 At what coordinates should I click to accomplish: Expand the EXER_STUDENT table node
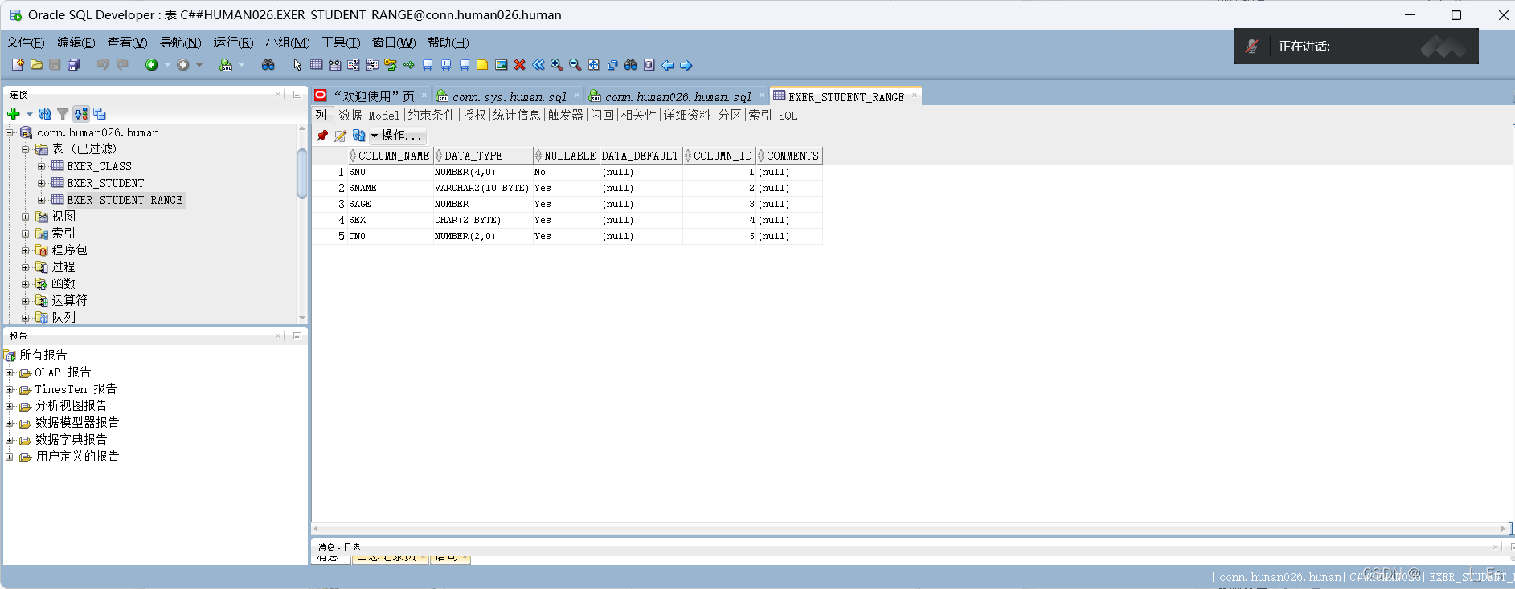click(x=42, y=183)
